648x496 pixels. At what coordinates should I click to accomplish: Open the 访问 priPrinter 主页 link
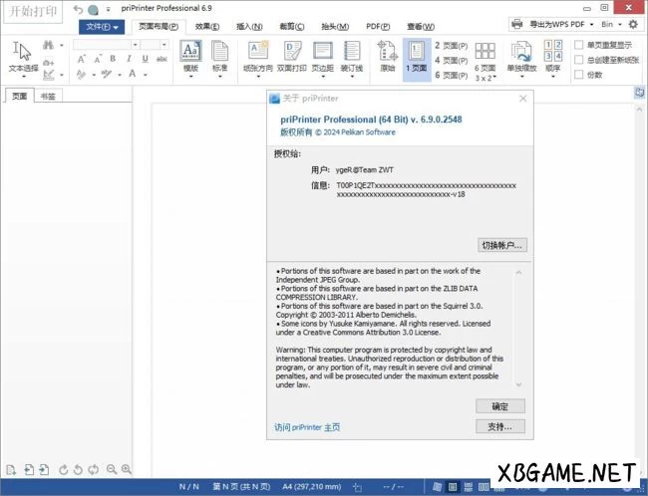point(307,427)
